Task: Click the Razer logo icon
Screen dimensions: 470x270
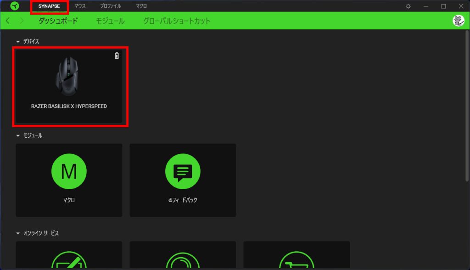Action: [14, 6]
